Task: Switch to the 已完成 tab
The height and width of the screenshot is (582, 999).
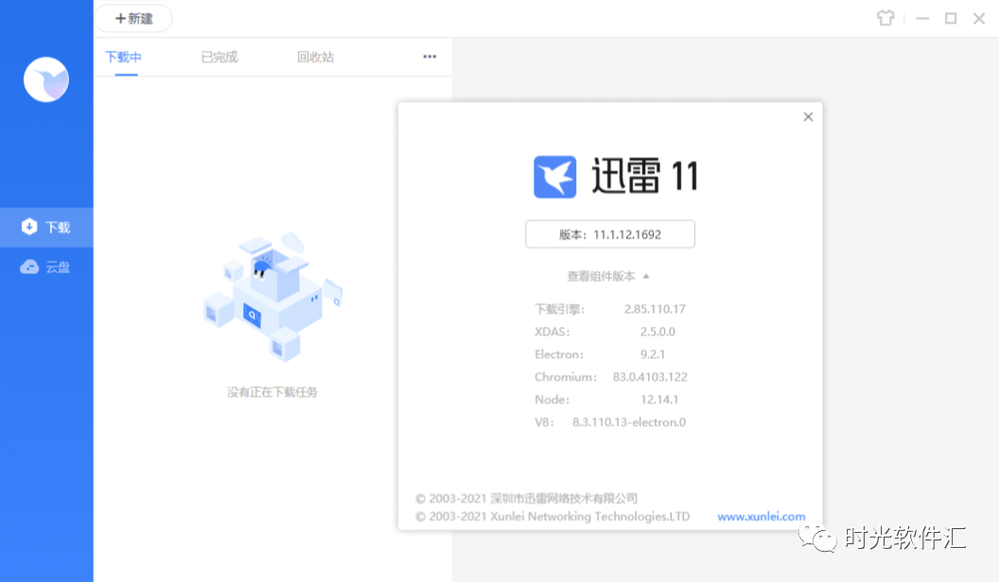Action: [219, 58]
